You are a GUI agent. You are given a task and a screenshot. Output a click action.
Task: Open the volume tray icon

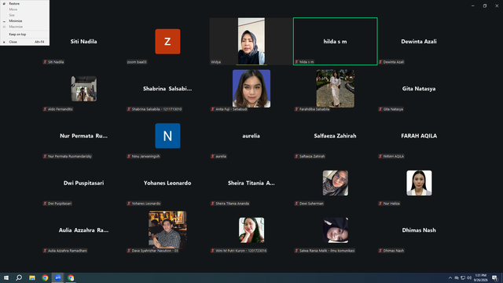[x=469, y=277]
